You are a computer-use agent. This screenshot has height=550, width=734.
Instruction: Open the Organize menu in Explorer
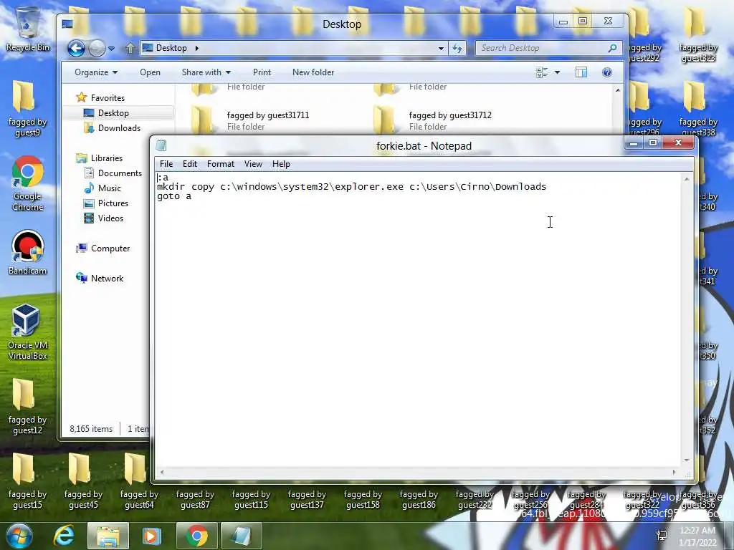[x=96, y=72]
